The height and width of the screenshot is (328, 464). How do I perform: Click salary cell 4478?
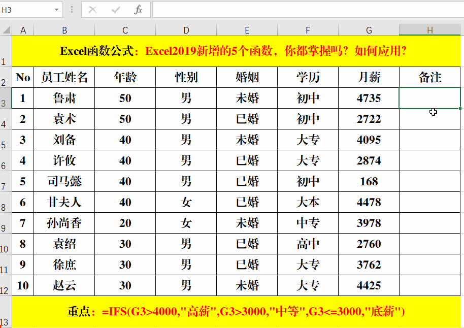[x=369, y=202]
